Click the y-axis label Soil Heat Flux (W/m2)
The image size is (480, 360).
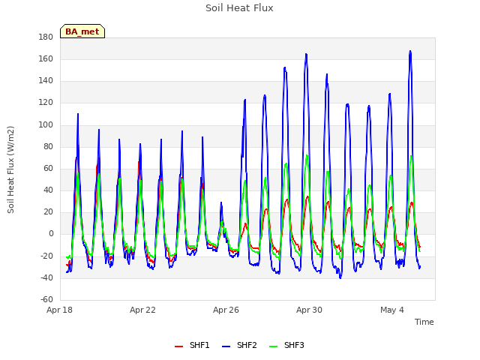10,169
